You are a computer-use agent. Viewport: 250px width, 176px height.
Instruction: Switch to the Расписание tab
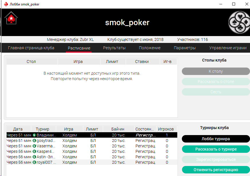click(x=79, y=48)
